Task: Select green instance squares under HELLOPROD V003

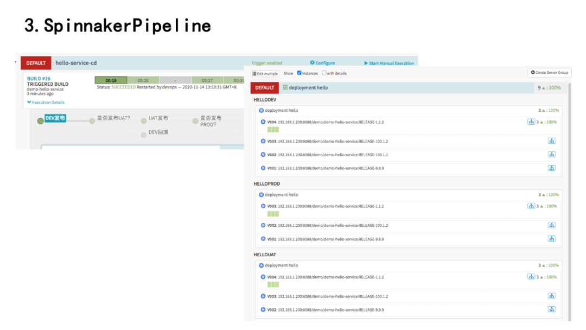Action: coord(273,214)
